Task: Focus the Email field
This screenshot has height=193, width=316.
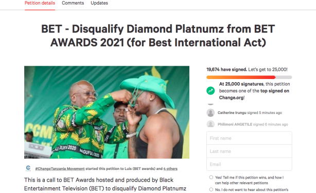Action: tap(249, 164)
